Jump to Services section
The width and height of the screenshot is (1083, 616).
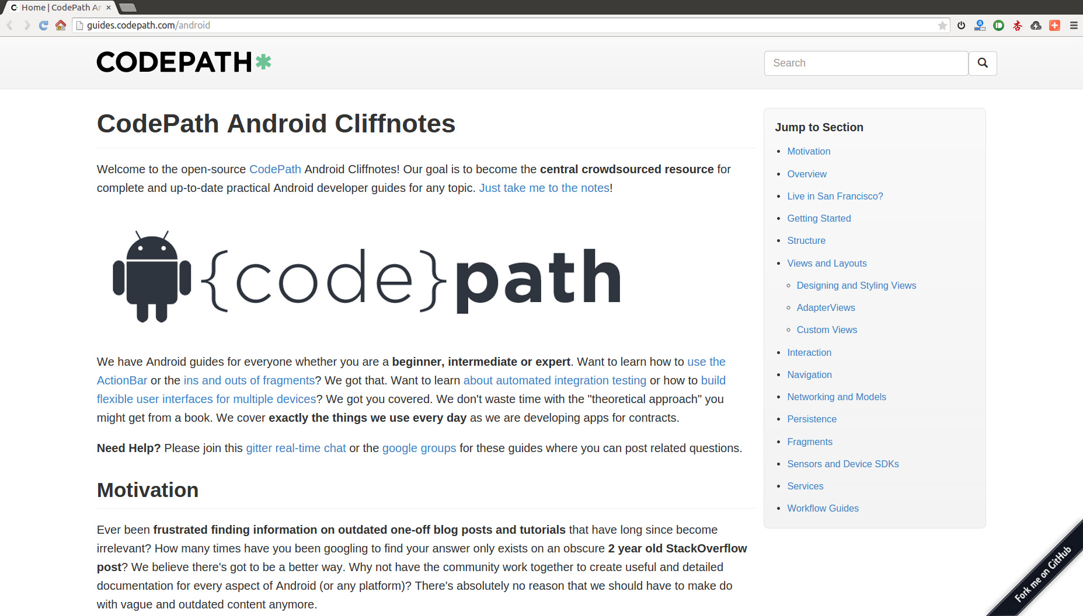(805, 486)
